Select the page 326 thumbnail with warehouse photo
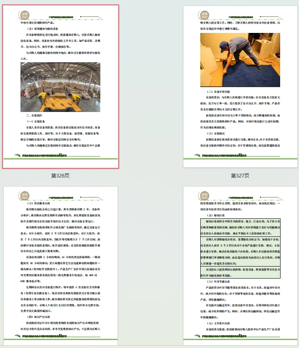 point(61,87)
